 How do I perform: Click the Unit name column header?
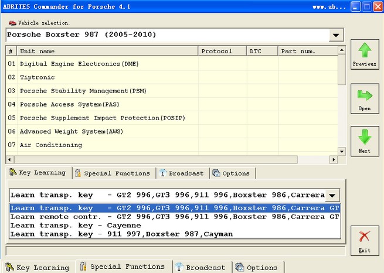(107, 51)
